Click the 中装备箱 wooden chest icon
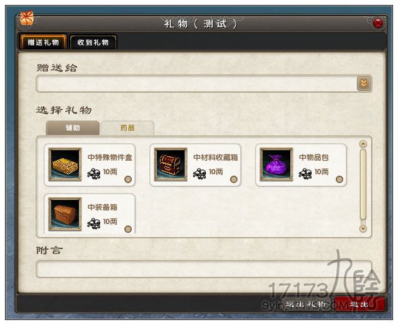This screenshot has width=398, height=325. click(65, 214)
